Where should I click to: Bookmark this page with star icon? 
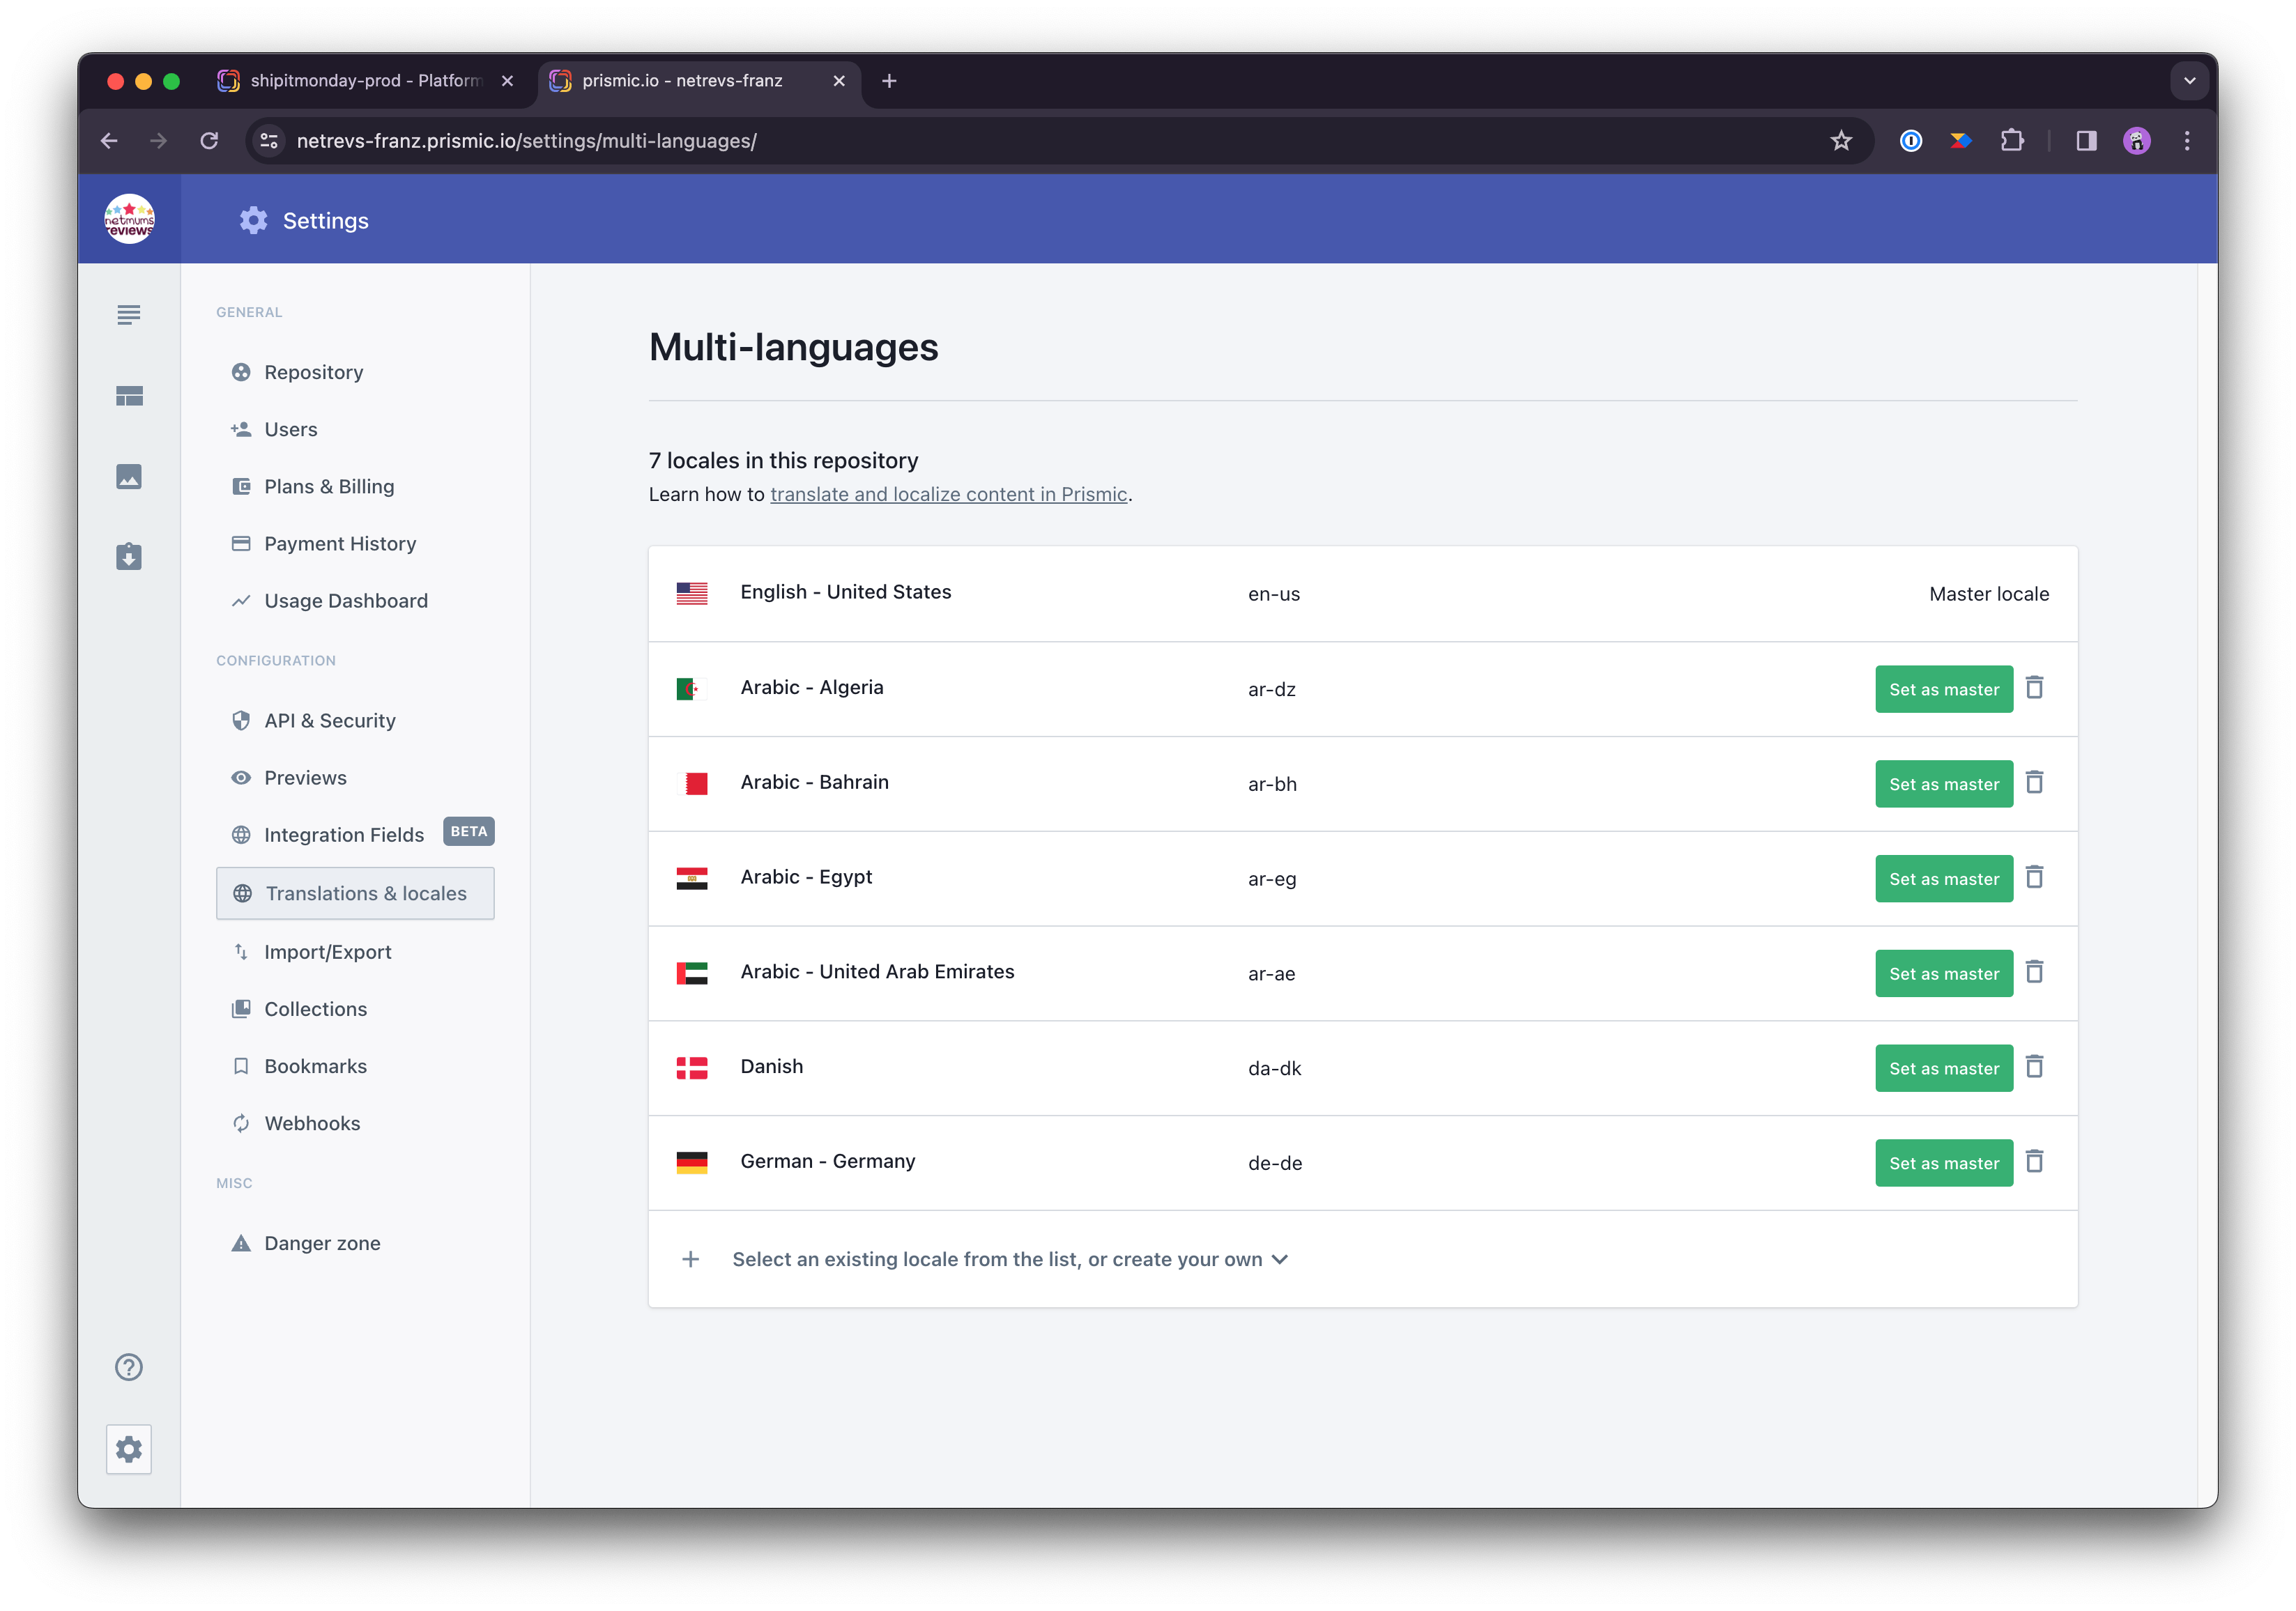(x=1841, y=141)
